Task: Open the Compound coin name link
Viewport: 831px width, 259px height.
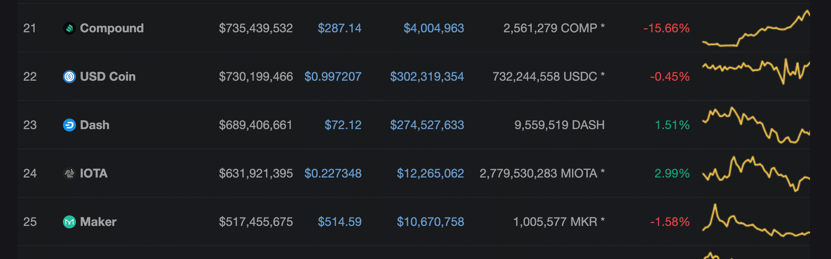Action: [111, 28]
